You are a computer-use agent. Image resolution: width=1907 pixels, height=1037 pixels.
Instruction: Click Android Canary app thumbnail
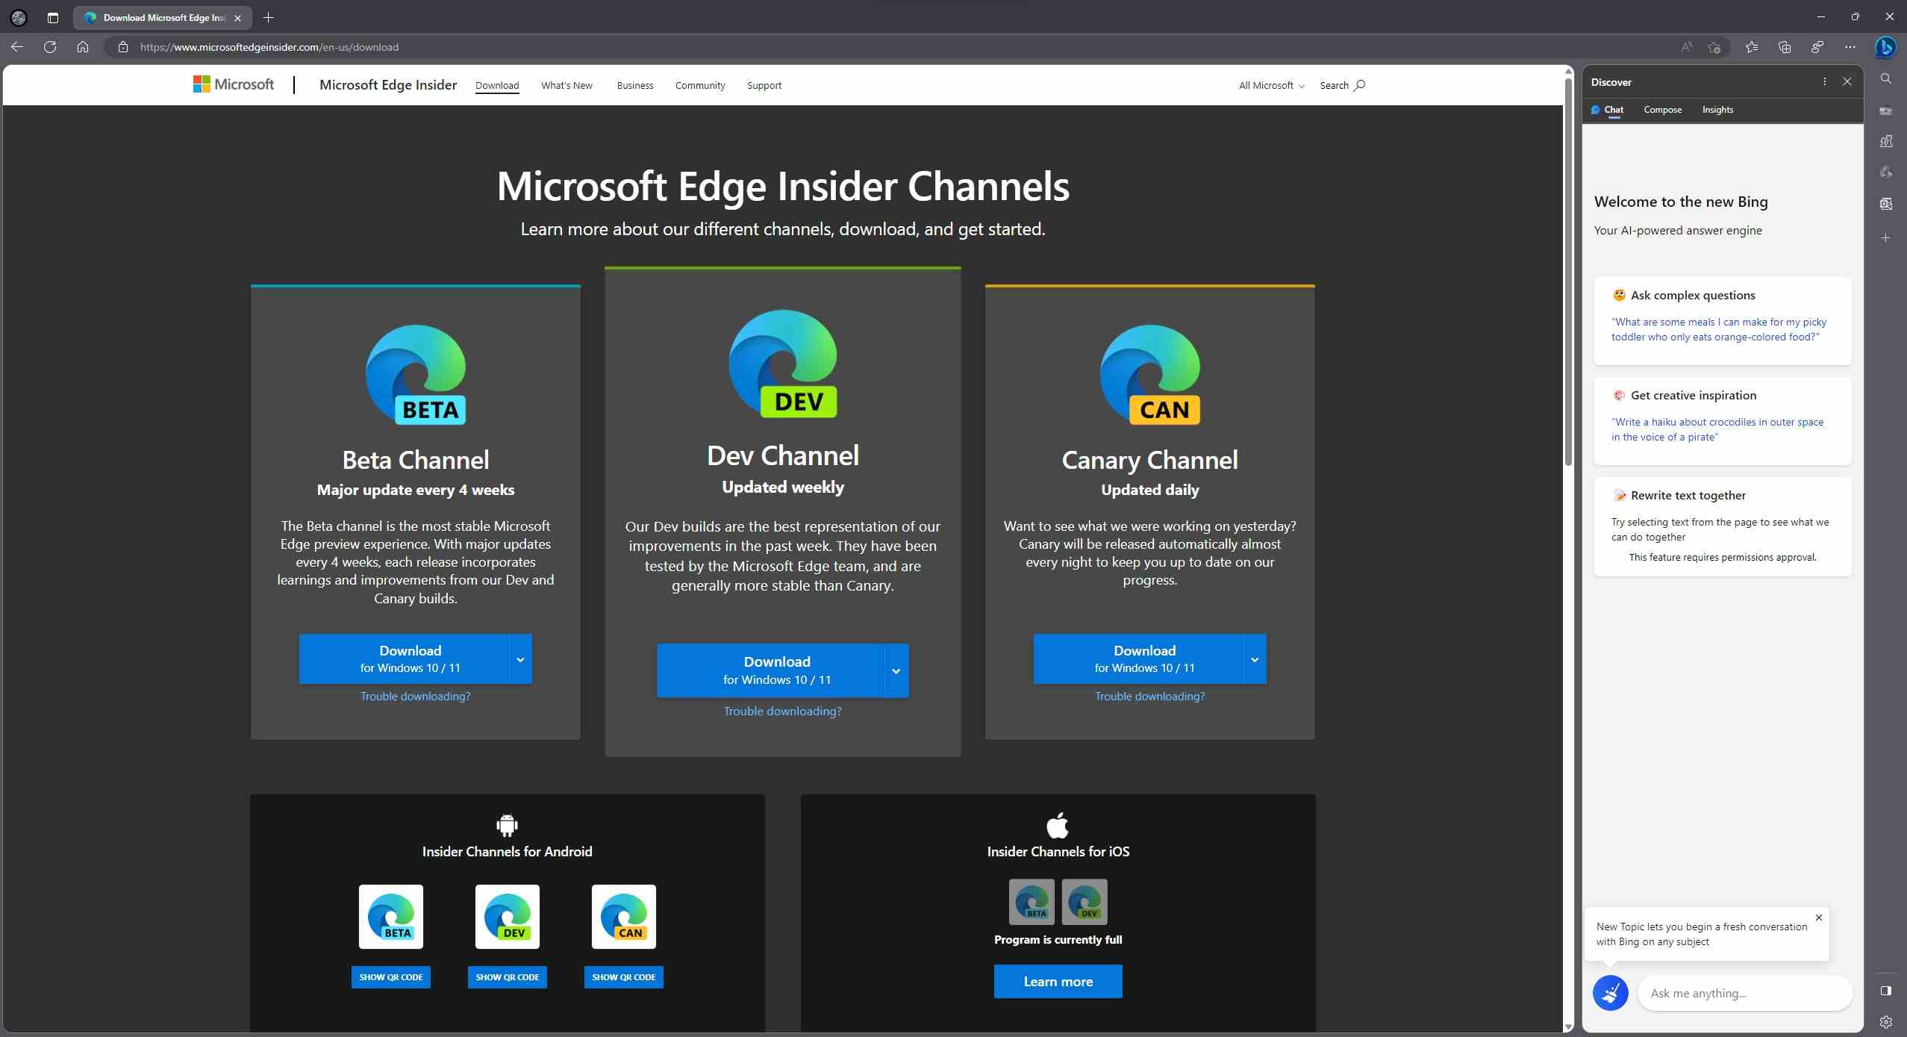click(624, 917)
